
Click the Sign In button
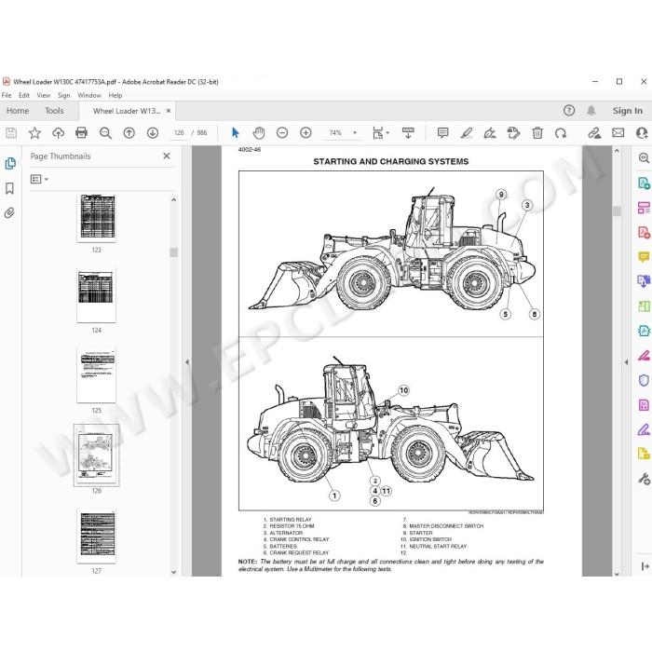click(628, 111)
